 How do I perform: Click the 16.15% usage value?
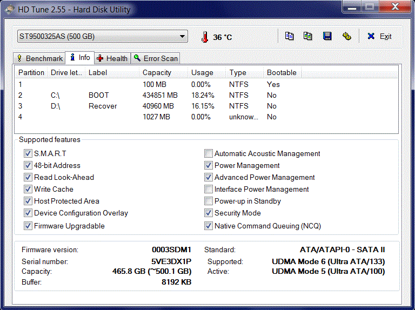(203, 106)
